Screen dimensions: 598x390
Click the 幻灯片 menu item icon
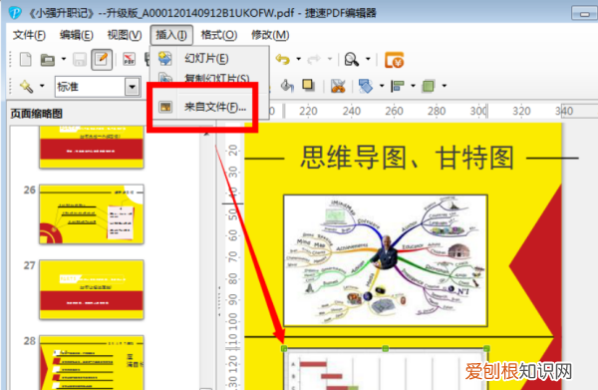165,59
